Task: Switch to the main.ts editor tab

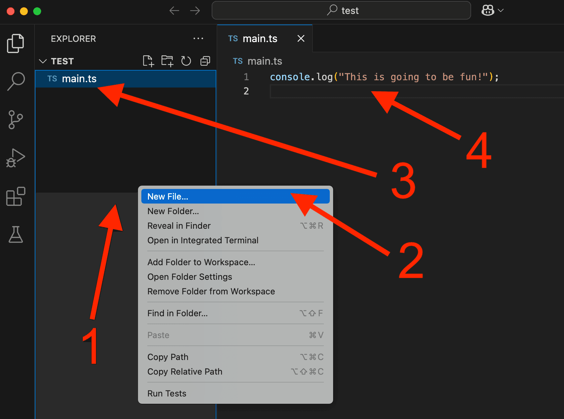Action: tap(260, 38)
